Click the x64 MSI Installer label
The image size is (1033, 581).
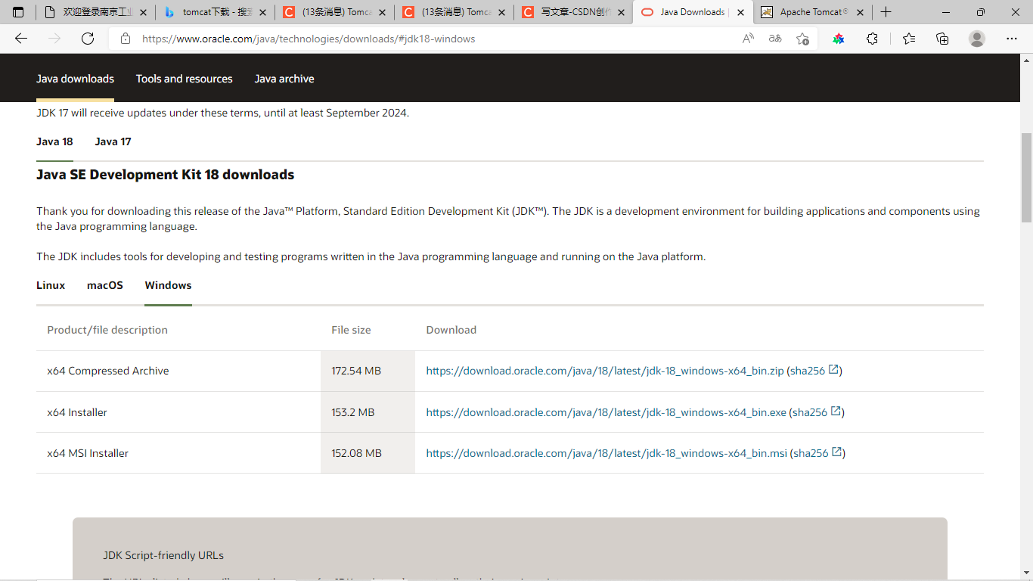[88, 453]
